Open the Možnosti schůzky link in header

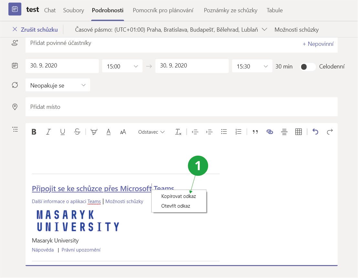click(x=296, y=29)
